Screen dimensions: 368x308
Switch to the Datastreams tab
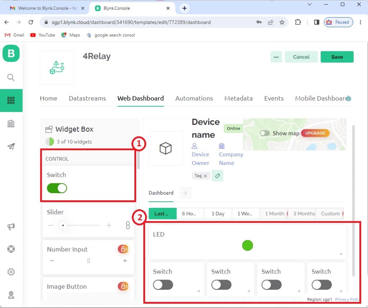[87, 98]
